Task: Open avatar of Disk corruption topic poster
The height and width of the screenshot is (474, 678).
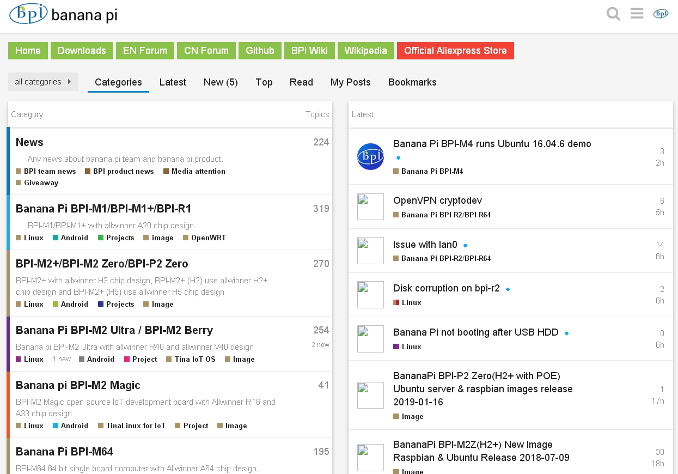Action: click(x=370, y=295)
